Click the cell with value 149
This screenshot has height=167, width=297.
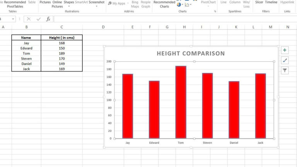click(x=62, y=64)
